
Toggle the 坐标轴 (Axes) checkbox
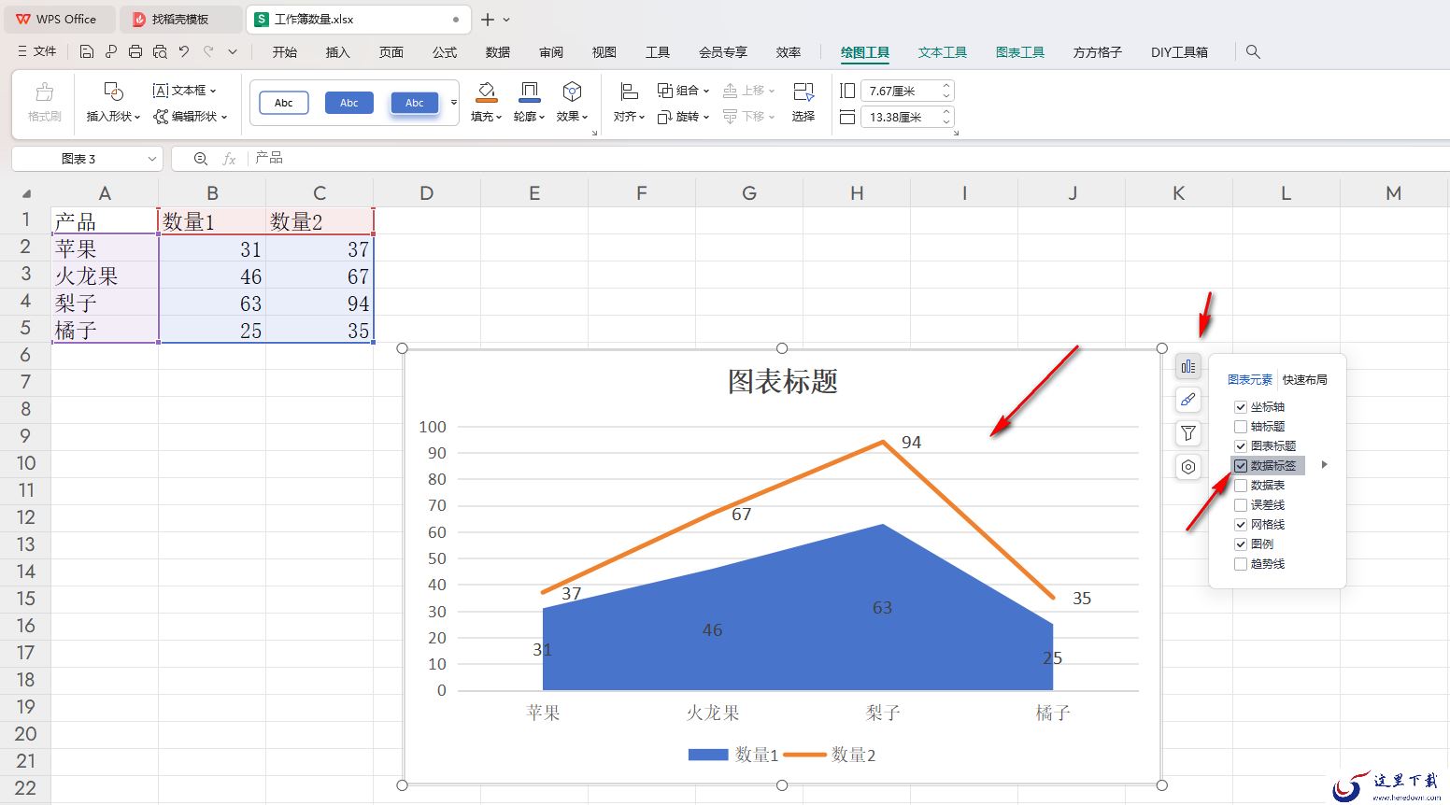(1241, 407)
